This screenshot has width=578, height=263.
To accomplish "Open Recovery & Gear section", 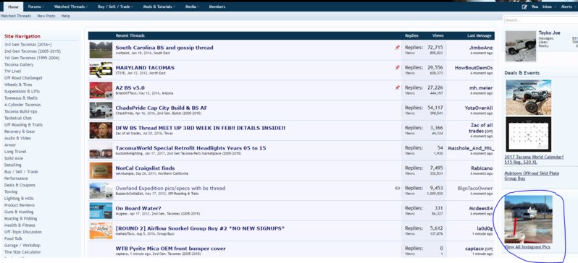I will click(x=20, y=131).
